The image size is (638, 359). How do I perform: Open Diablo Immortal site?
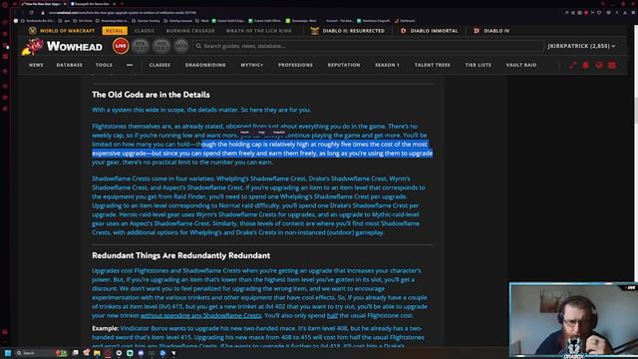[x=430, y=31]
